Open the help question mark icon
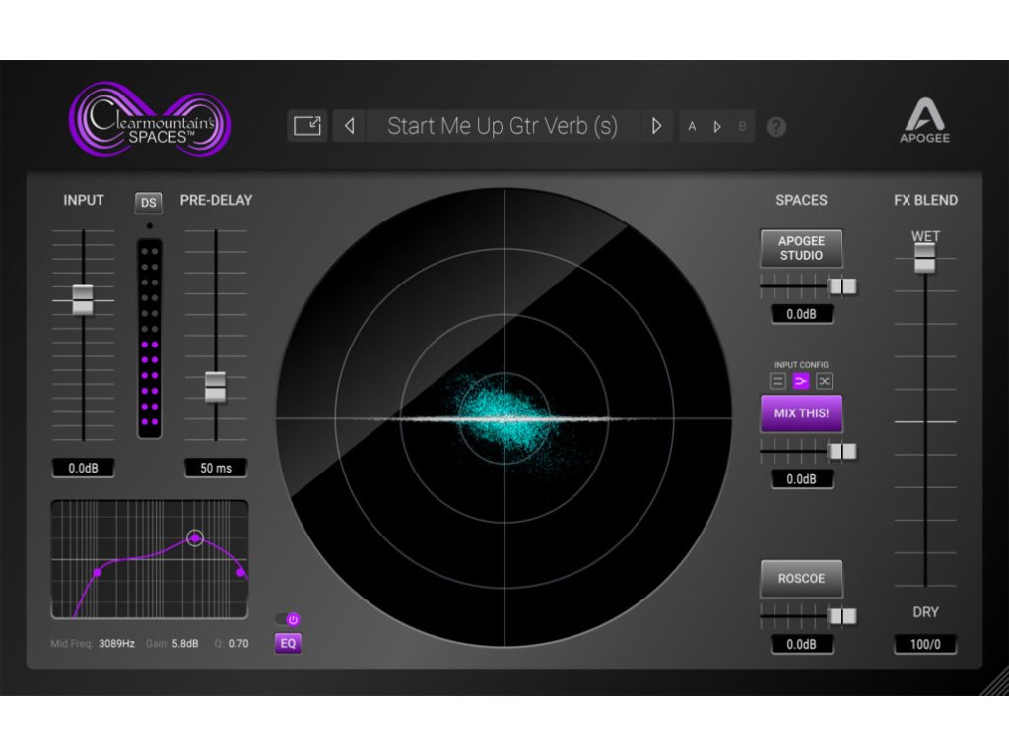Screen dimensions: 1009x756 point(776,127)
